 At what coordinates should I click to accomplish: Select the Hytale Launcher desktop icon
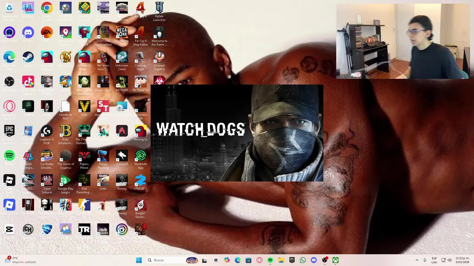(x=159, y=8)
